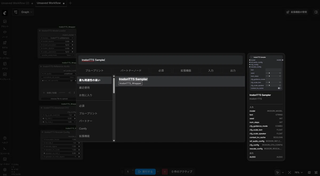320x176 pixels.
Task: Open the Models (モデル) sidebar panel
Action: pos(5,44)
